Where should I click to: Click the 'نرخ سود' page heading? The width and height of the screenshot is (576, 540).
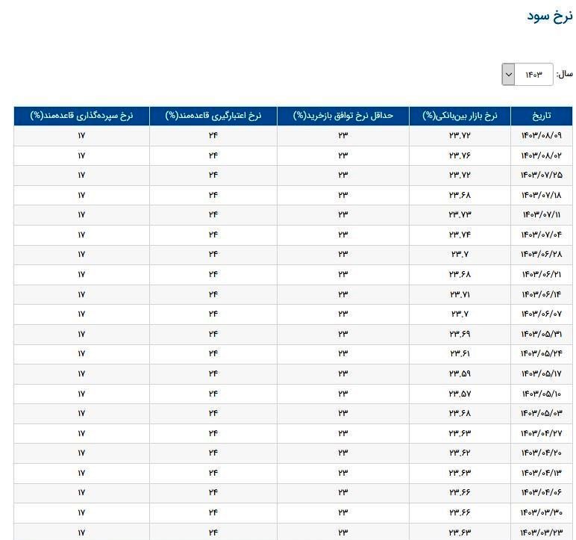coord(549,16)
